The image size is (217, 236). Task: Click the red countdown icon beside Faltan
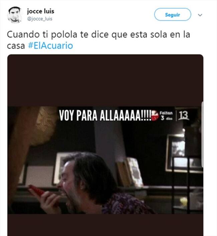(155, 116)
